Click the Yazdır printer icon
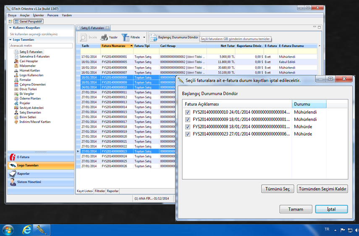This screenshot has width=359, height=236. point(104,37)
